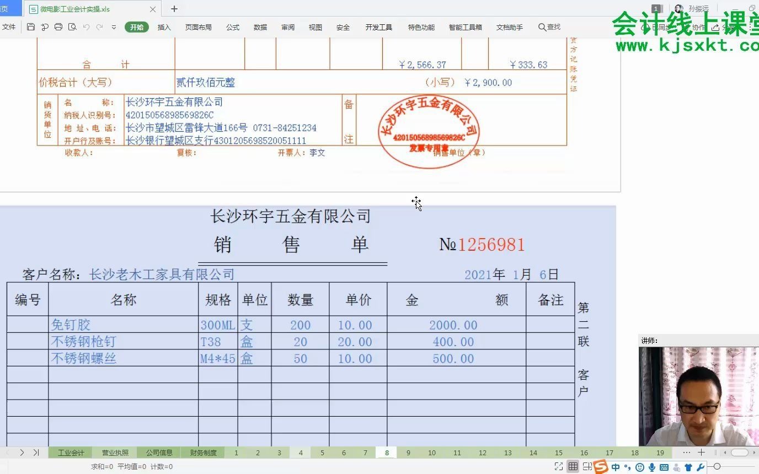Switch to the 工业会计 sheet tab
The width and height of the screenshot is (759, 474).
coord(71,453)
